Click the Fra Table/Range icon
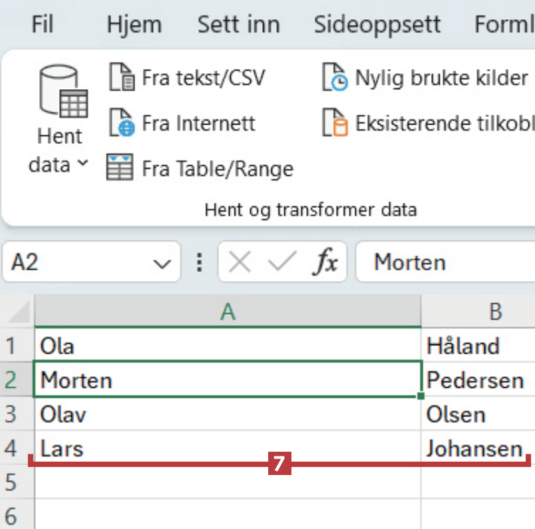 120,168
